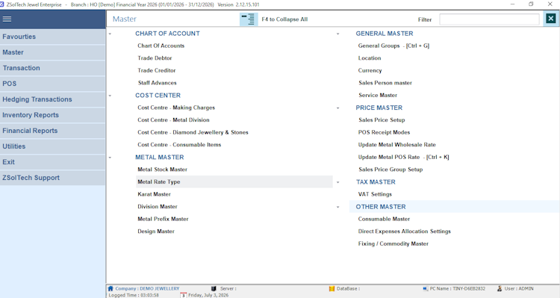Click the User ADMIN icon

point(500,288)
